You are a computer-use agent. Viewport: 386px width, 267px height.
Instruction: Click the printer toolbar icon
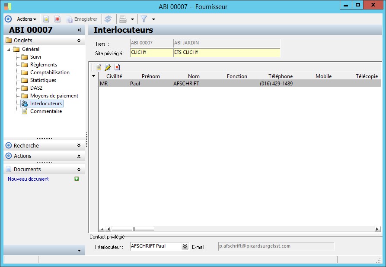[x=123, y=19]
